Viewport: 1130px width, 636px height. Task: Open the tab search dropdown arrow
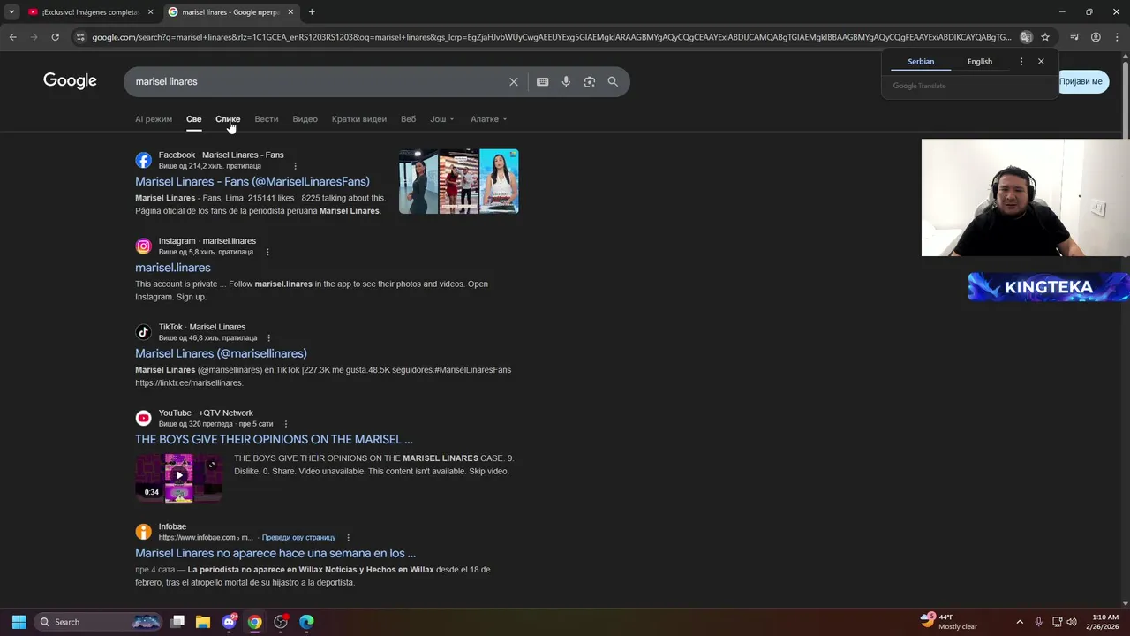[x=11, y=12]
